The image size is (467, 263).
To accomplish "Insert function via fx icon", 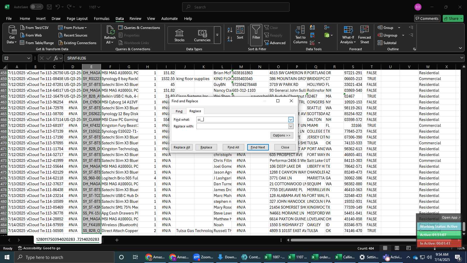I will pos(56,58).
